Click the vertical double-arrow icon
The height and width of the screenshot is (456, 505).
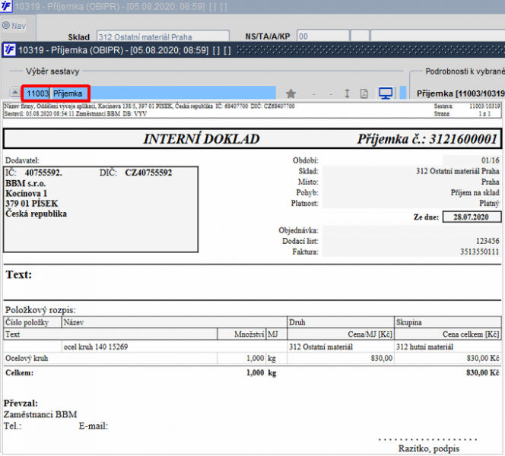point(347,93)
